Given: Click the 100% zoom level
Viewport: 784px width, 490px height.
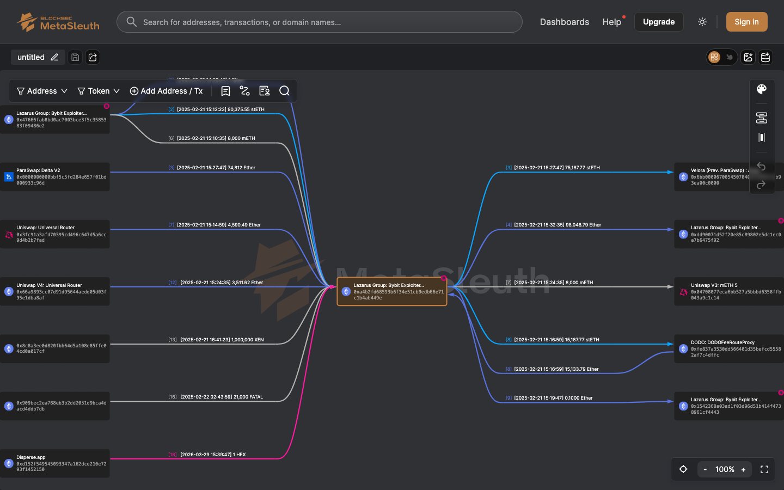Looking at the screenshot, I should tap(725, 469).
